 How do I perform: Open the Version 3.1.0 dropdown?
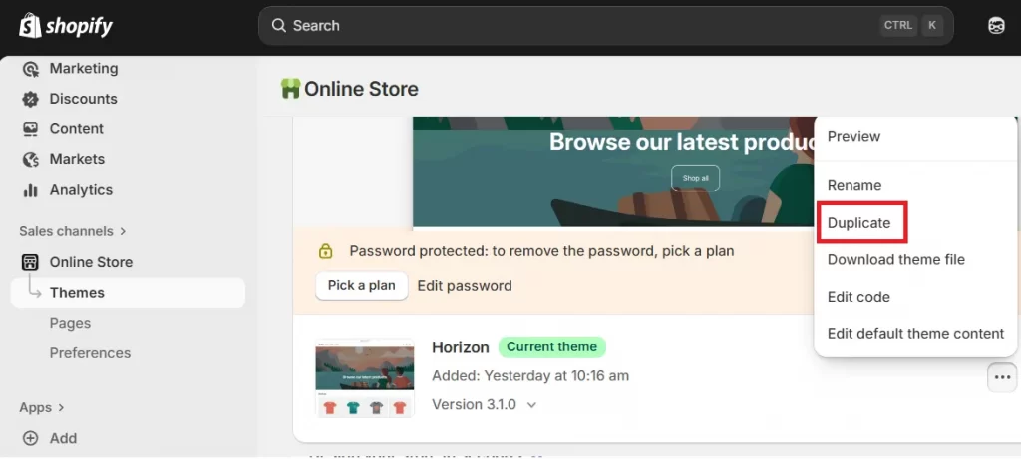531,405
